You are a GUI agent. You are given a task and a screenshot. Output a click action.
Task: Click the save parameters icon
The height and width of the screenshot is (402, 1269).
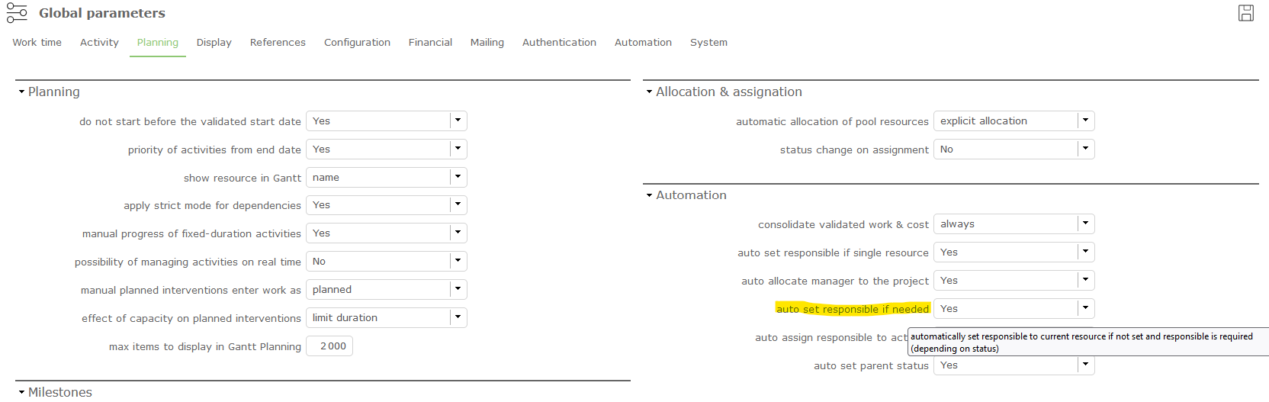coord(1246,13)
